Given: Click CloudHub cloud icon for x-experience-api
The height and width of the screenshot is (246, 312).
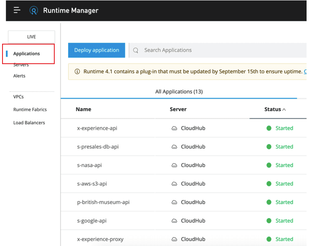Looking at the screenshot, I should (x=174, y=128).
